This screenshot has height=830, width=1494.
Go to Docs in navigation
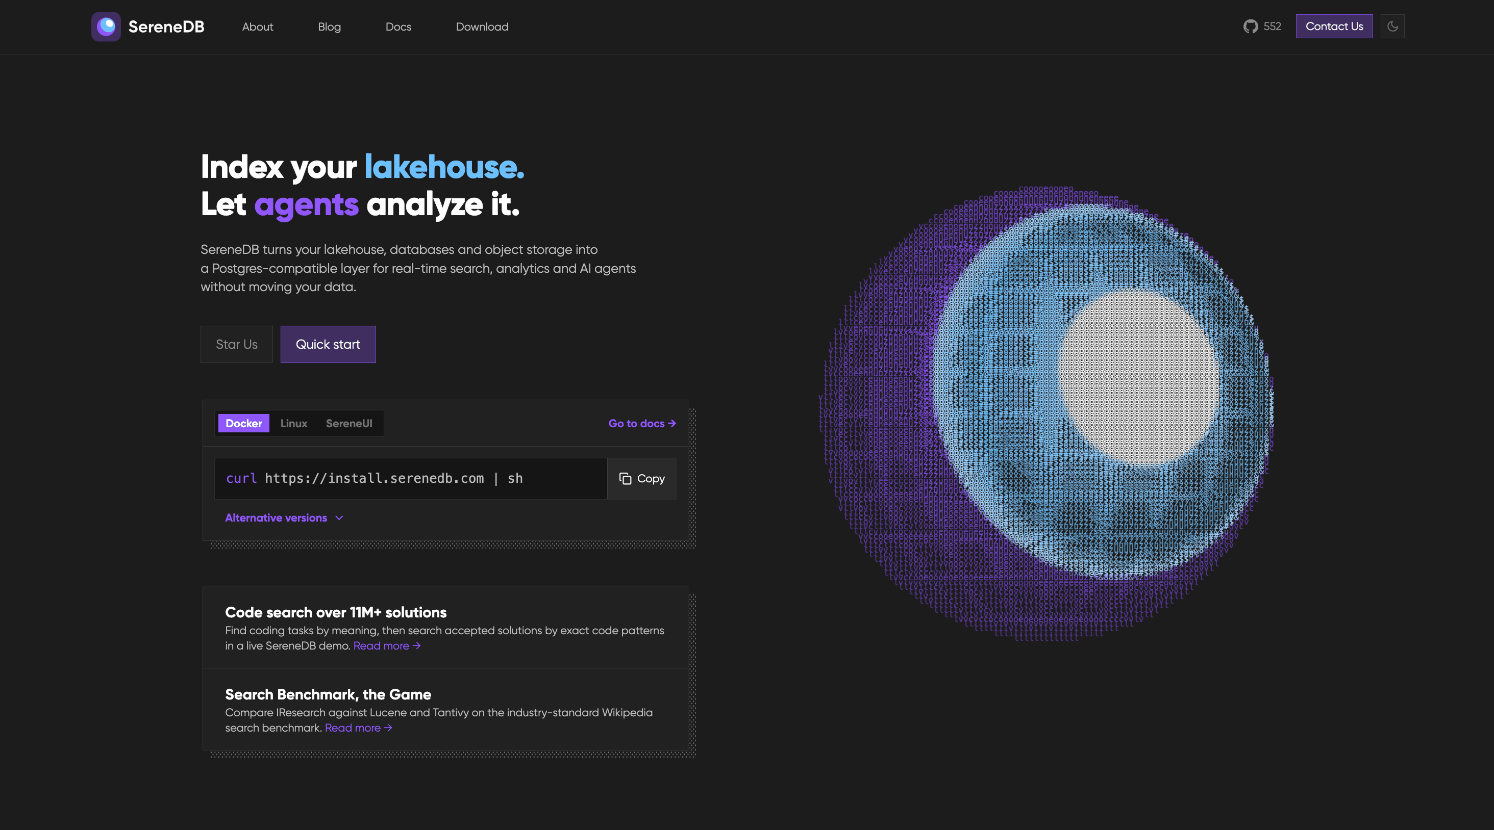399,27
